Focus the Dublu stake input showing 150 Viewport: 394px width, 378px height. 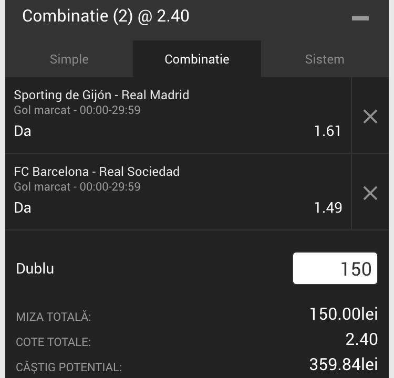tap(335, 268)
